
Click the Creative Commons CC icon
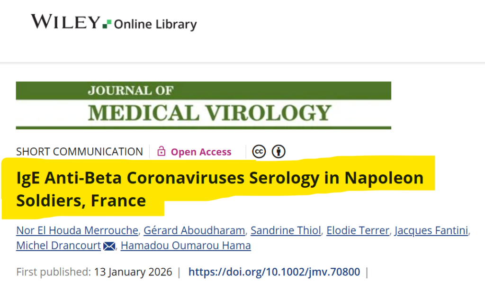tap(259, 152)
